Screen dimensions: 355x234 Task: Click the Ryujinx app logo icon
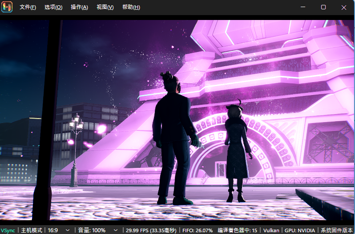point(7,7)
